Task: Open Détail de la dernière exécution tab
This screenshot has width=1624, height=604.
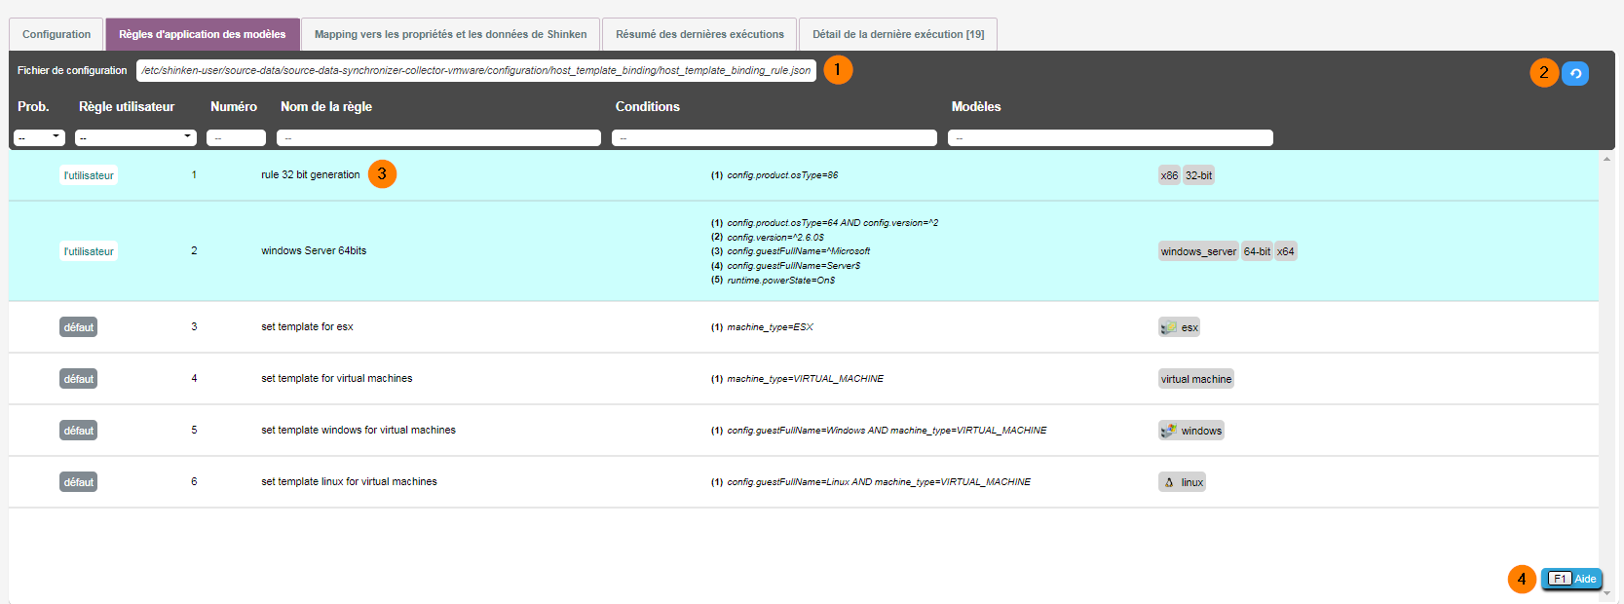Action: point(897,34)
